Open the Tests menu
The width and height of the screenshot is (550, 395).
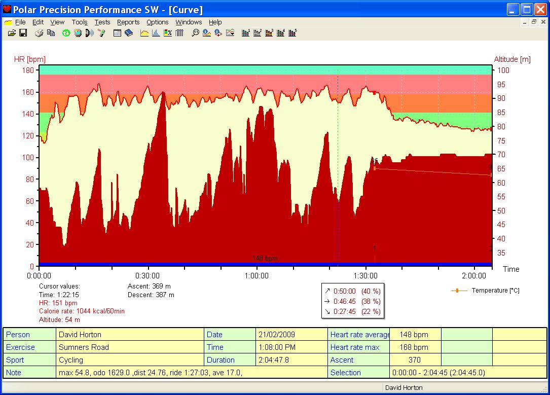(102, 22)
